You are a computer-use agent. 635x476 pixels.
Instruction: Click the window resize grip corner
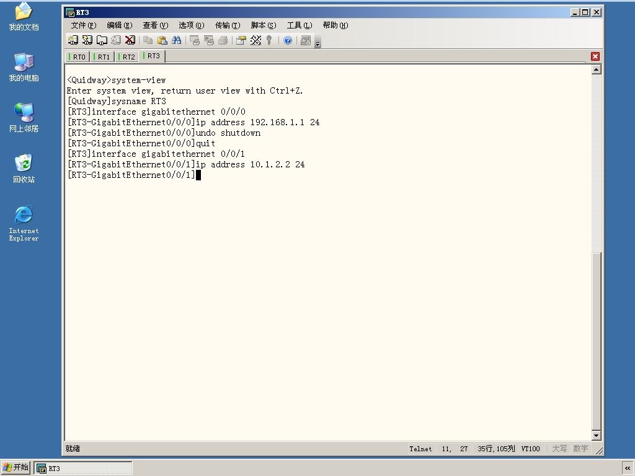tap(599, 451)
